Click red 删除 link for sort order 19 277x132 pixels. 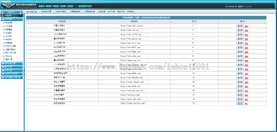point(246,104)
